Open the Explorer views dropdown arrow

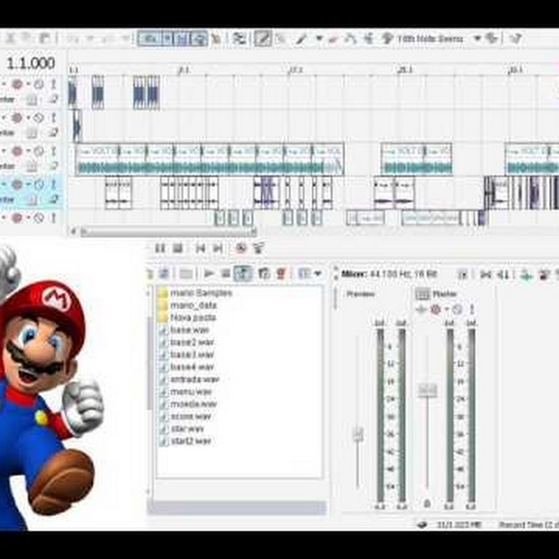pyautogui.click(x=318, y=273)
